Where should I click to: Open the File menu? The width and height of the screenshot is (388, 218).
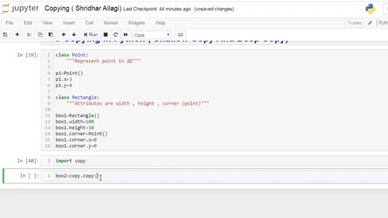point(10,23)
